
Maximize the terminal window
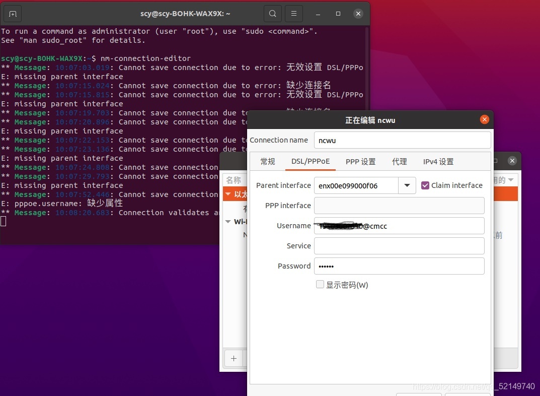338,14
